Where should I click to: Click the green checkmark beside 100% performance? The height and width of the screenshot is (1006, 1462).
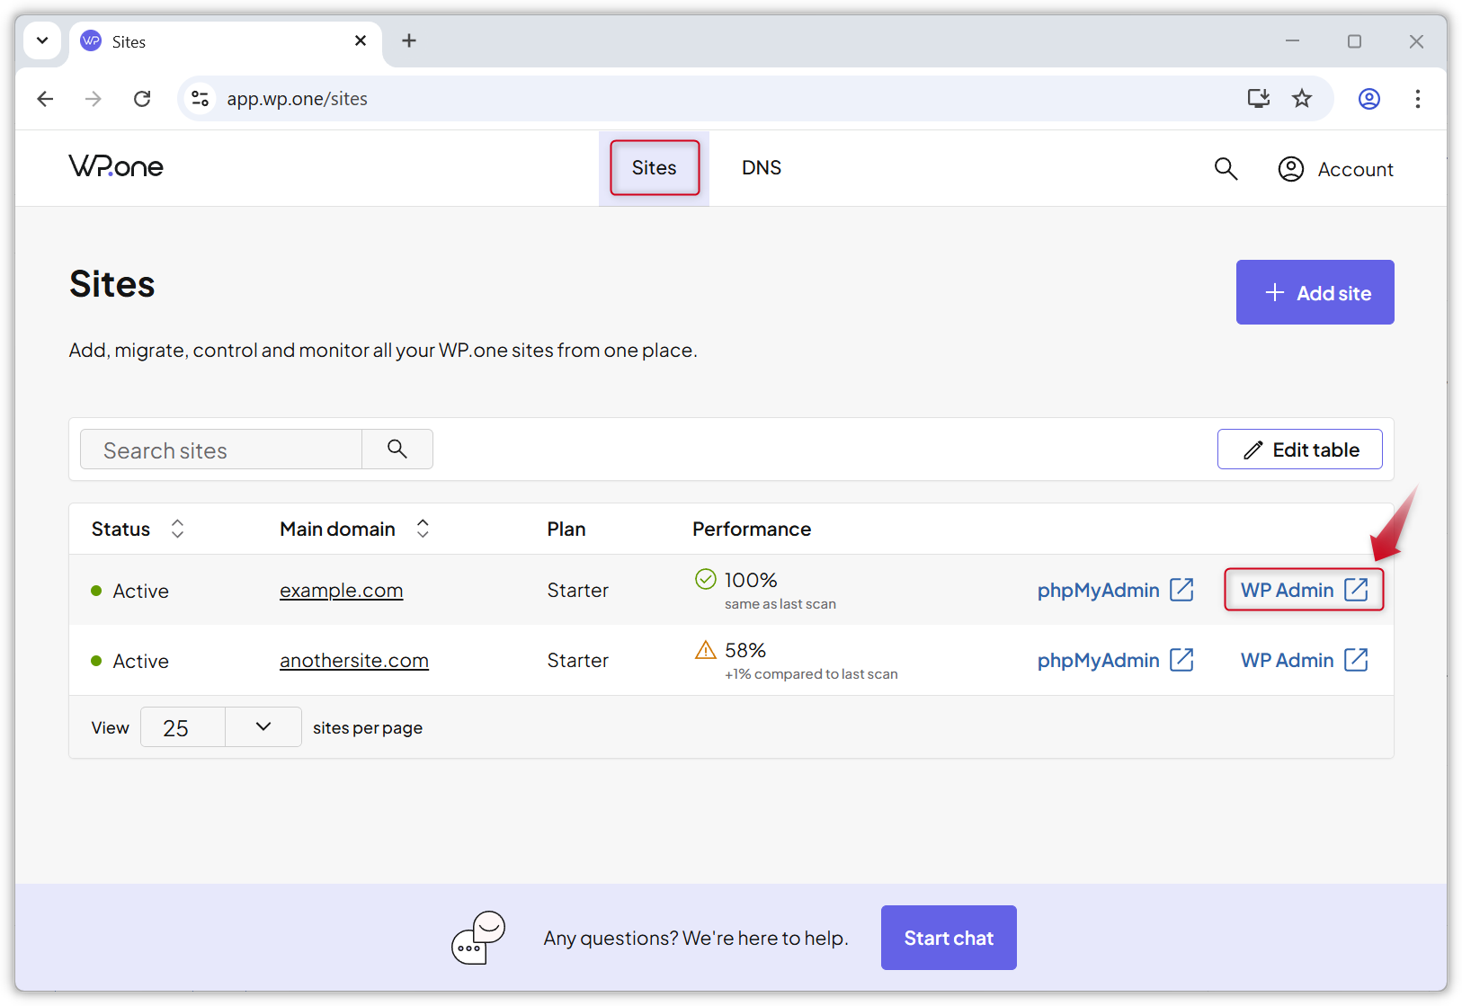point(706,579)
